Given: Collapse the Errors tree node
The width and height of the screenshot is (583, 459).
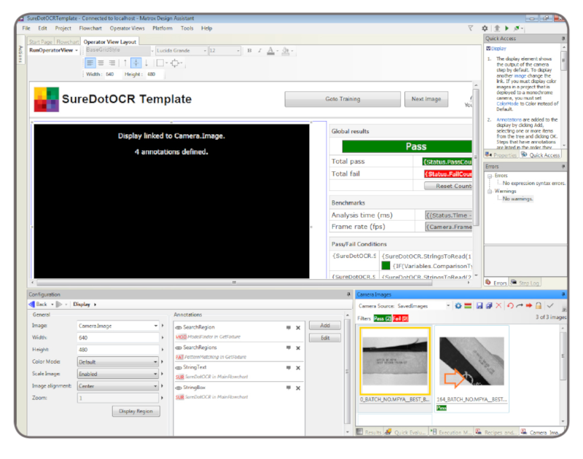Looking at the screenshot, I should (490, 176).
